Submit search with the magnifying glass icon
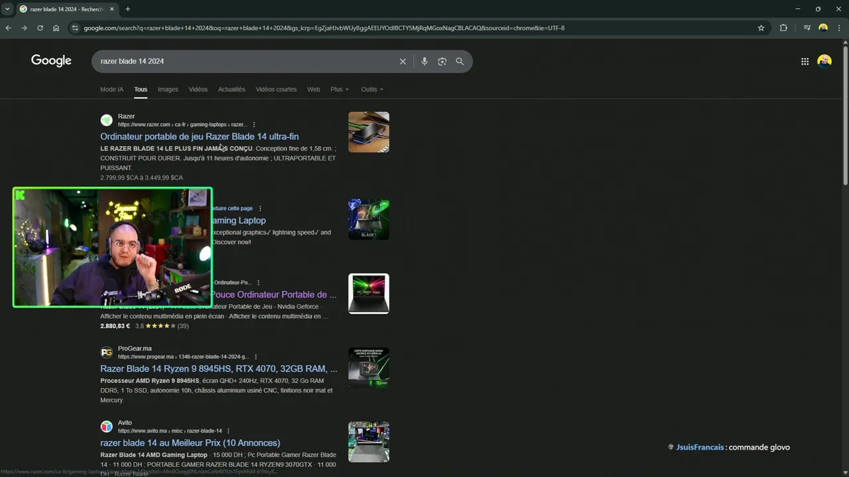The image size is (849, 477). [460, 61]
